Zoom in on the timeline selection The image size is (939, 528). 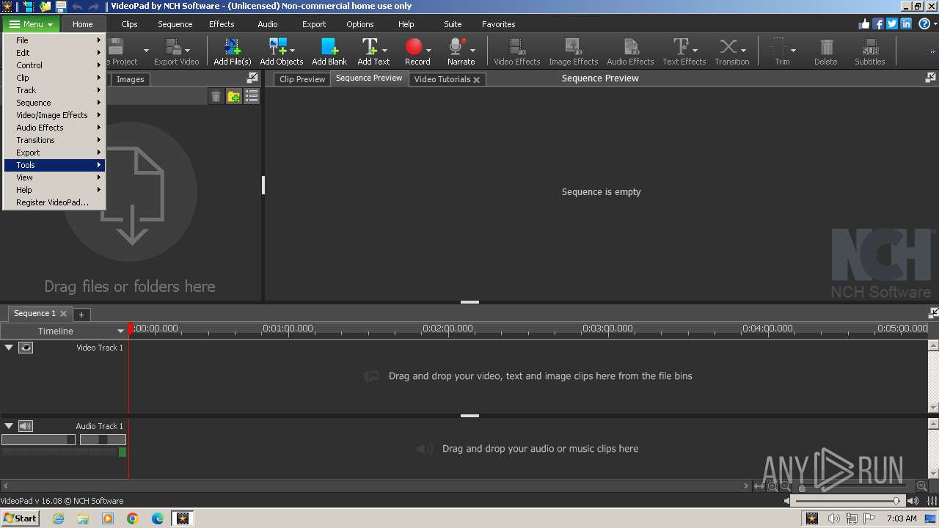[x=772, y=486]
